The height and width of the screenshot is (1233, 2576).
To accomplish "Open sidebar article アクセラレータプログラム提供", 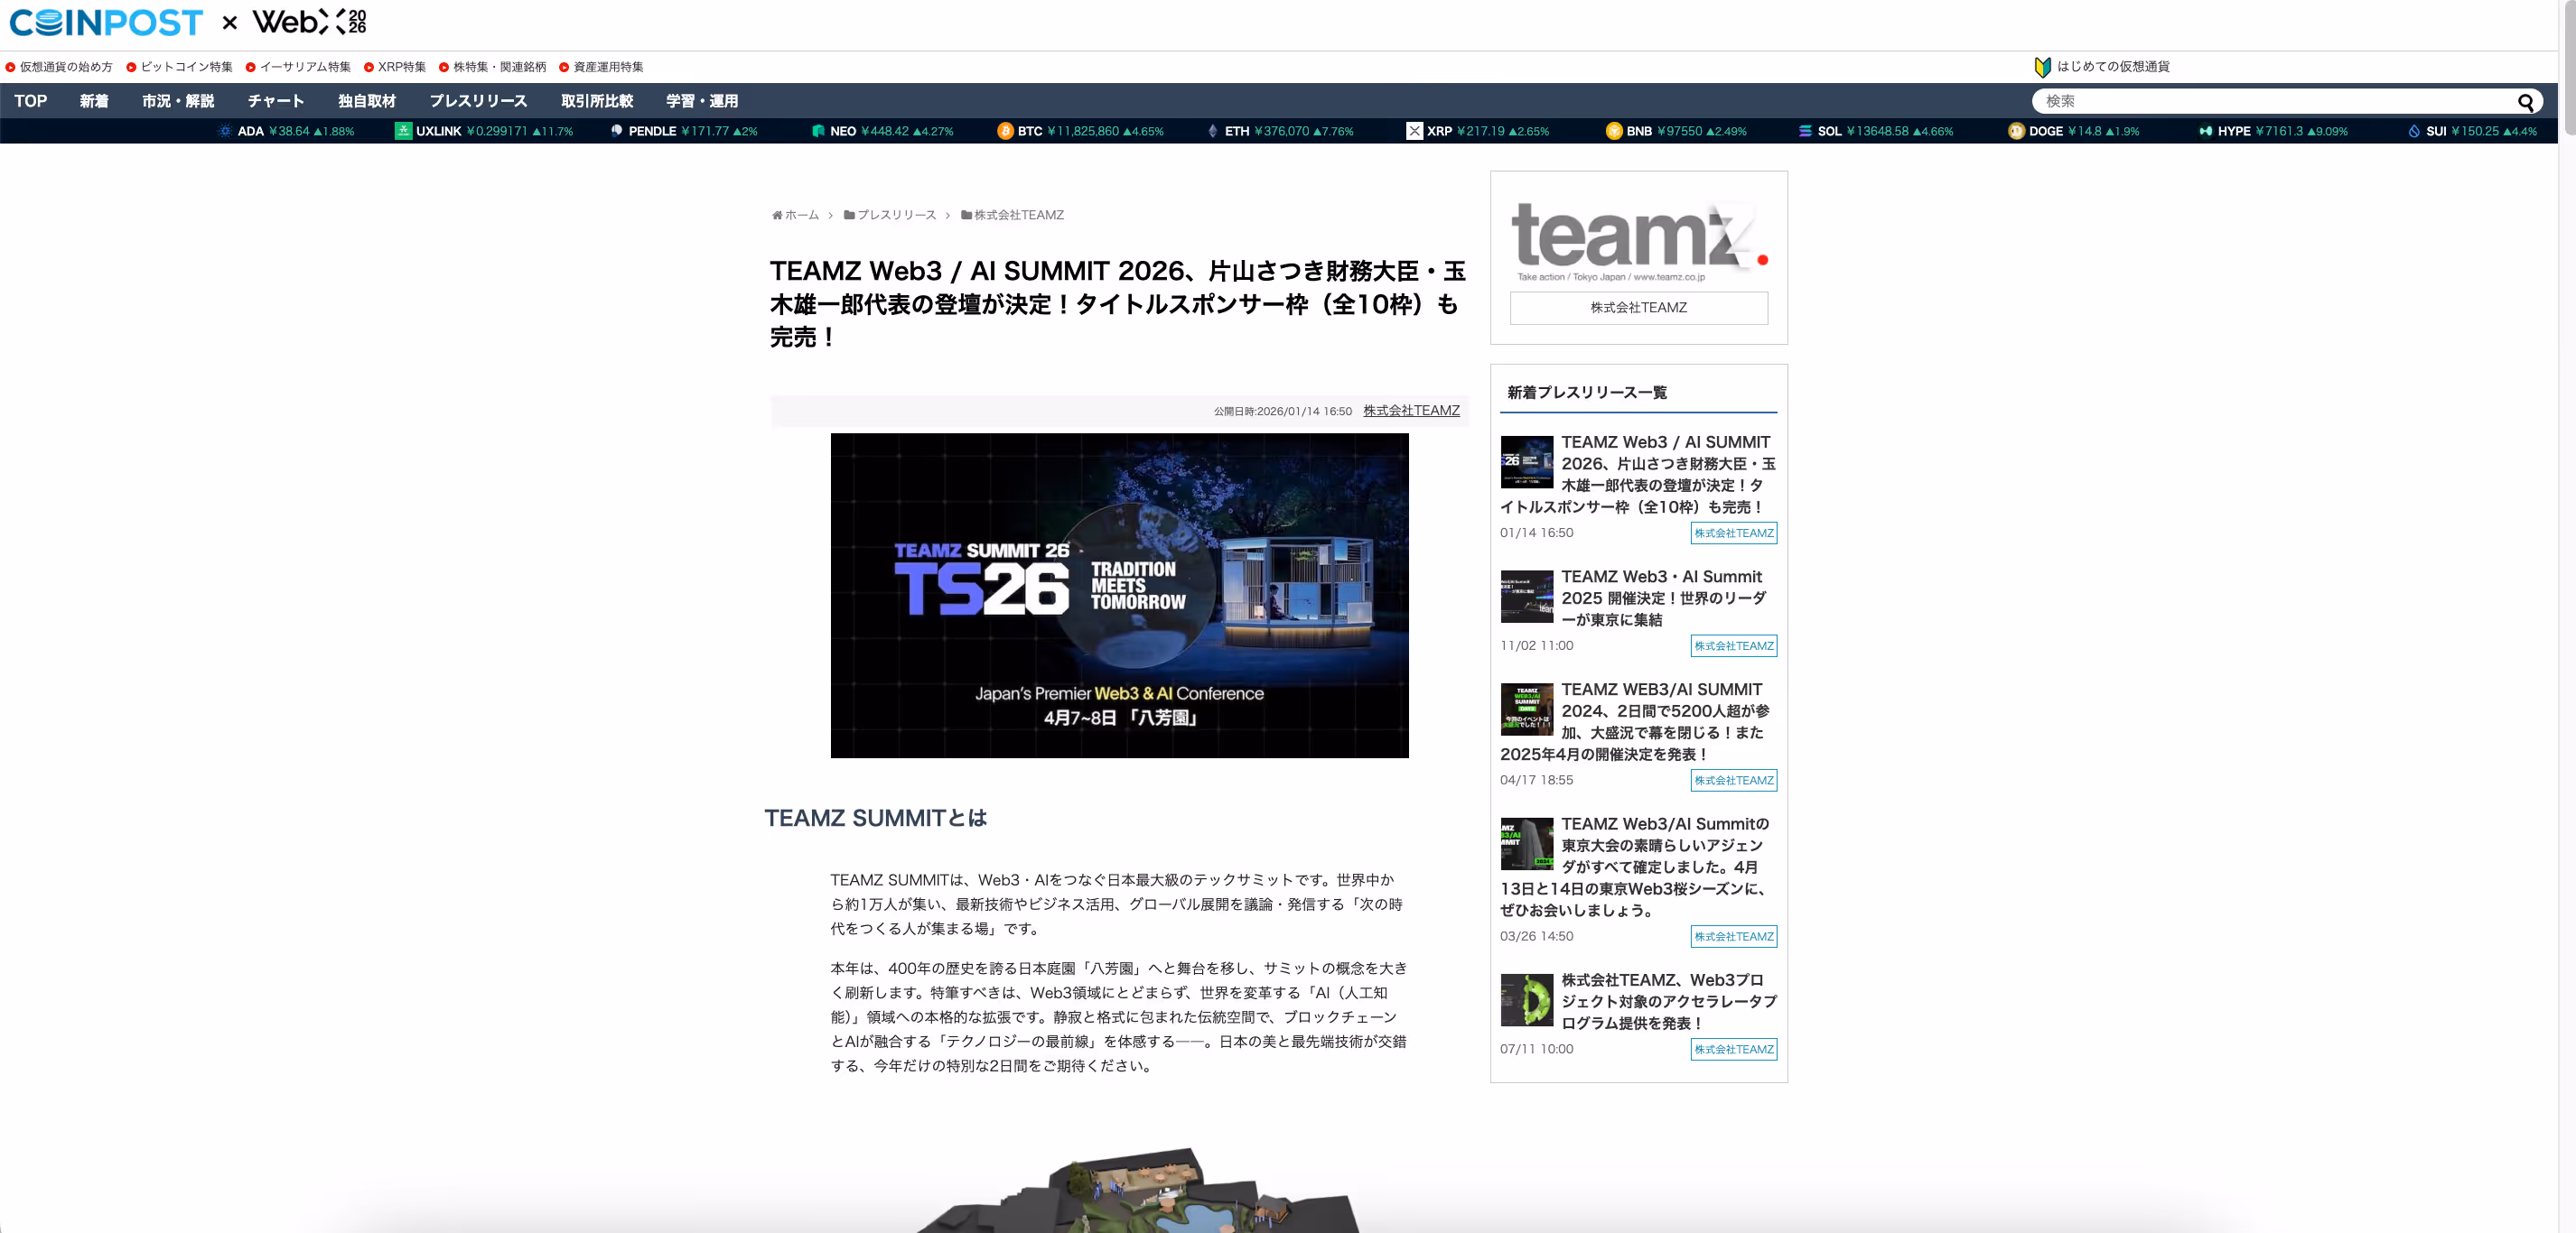I will click(1668, 1001).
